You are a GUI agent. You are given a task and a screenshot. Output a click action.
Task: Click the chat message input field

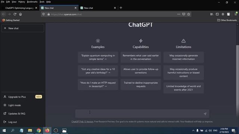click(142, 114)
